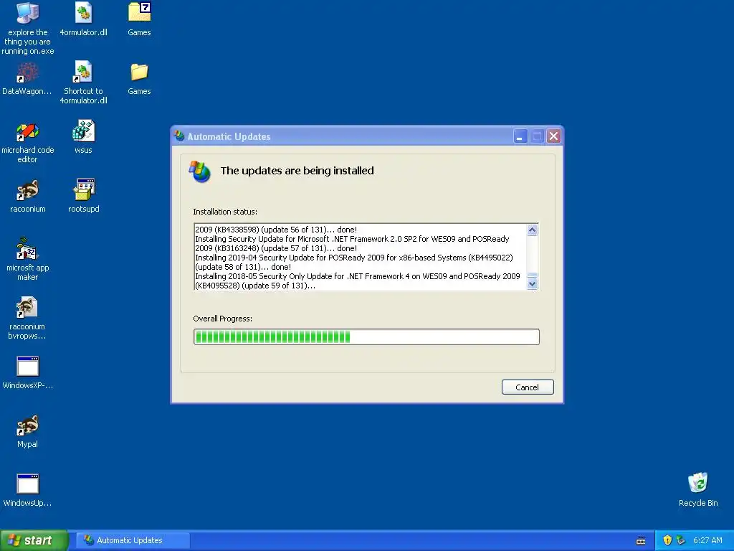Click the Automatic Updates tray icon

click(x=680, y=540)
